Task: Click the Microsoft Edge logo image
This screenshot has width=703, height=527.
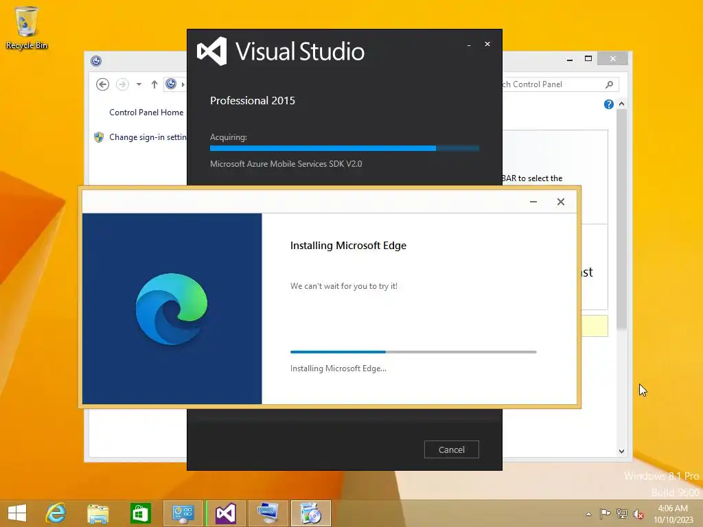Action: (172, 308)
